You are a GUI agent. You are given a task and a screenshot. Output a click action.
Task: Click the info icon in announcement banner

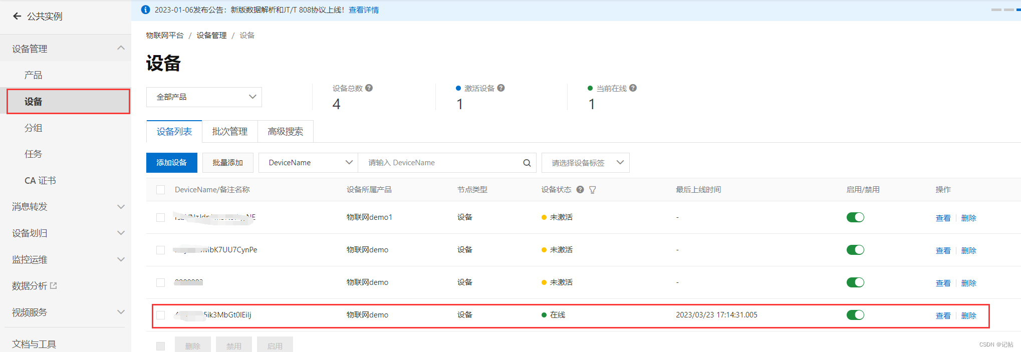point(145,10)
